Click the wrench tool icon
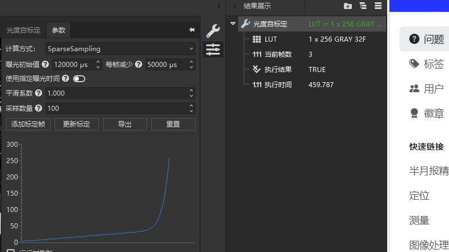 (x=213, y=31)
